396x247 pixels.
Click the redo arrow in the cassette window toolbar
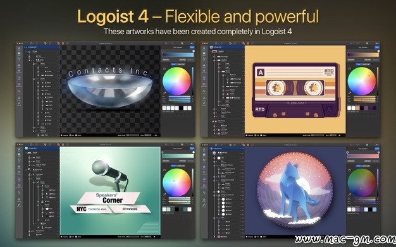235,44
